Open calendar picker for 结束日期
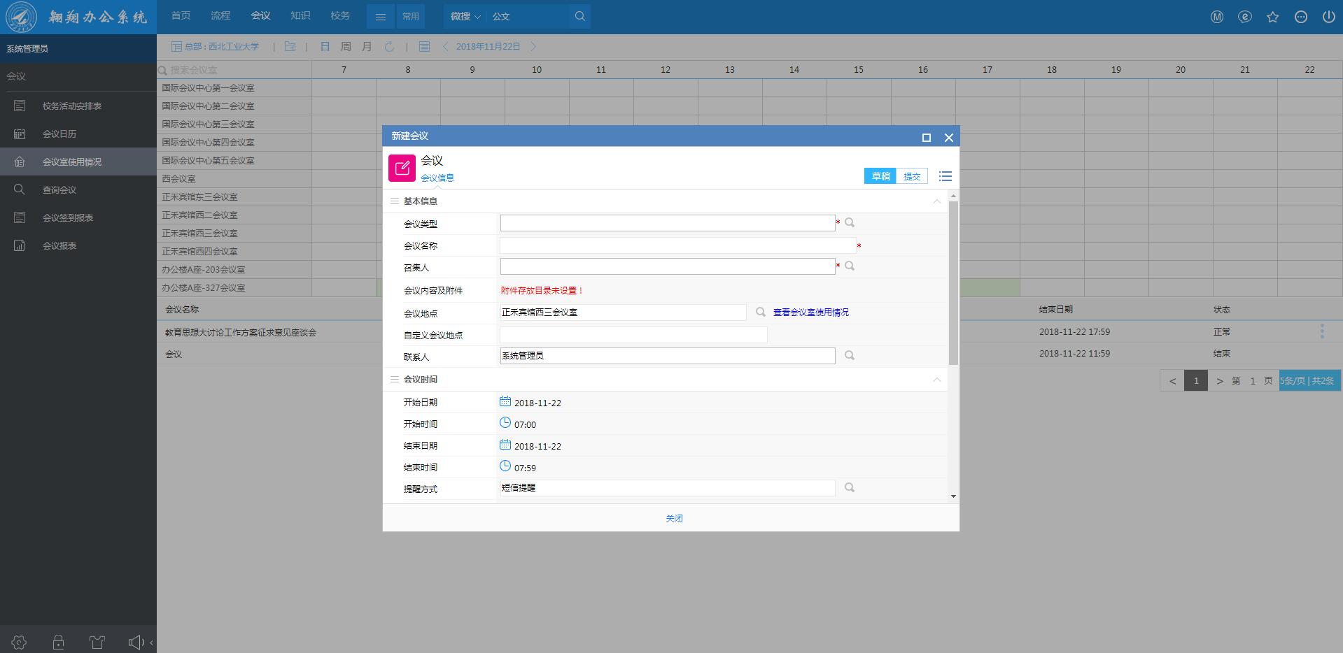 click(505, 445)
